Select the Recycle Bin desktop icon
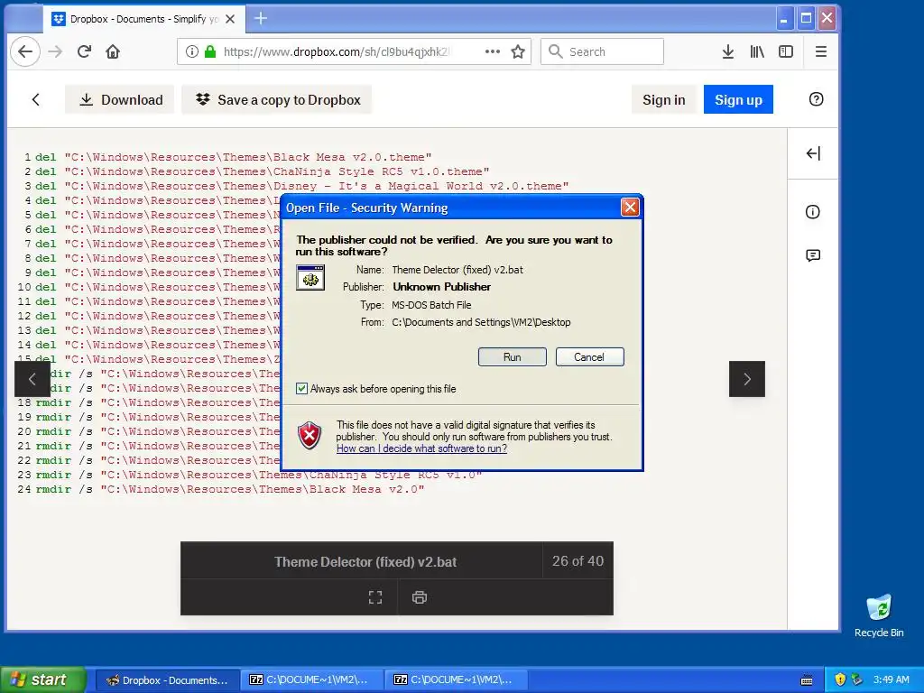This screenshot has height=693, width=924. click(x=879, y=615)
